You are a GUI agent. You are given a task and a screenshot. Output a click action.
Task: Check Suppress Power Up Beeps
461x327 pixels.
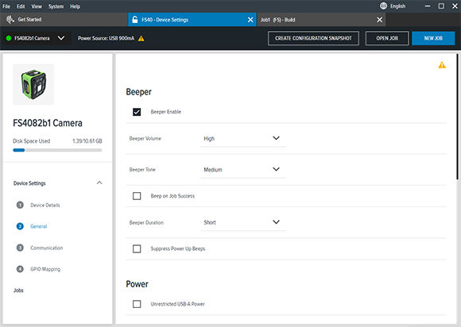pyautogui.click(x=137, y=248)
